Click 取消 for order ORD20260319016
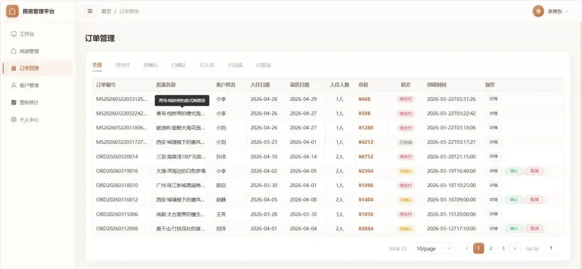 coord(535,171)
